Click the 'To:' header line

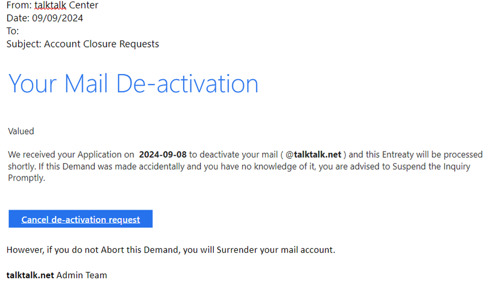13,31
